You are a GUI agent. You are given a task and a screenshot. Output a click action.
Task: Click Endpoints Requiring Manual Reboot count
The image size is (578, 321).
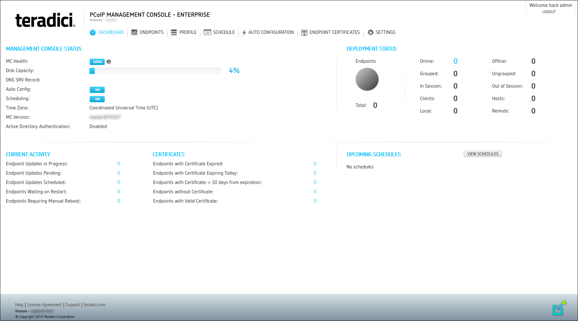(119, 201)
